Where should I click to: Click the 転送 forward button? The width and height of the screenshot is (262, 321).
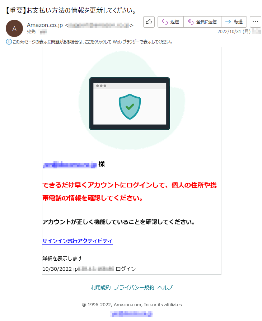click(234, 22)
